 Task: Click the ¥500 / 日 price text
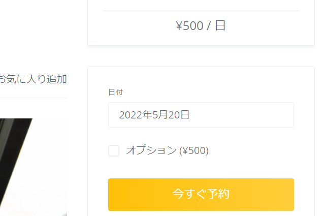tap(201, 26)
